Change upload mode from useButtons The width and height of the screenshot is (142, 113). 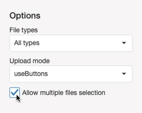tap(71, 74)
